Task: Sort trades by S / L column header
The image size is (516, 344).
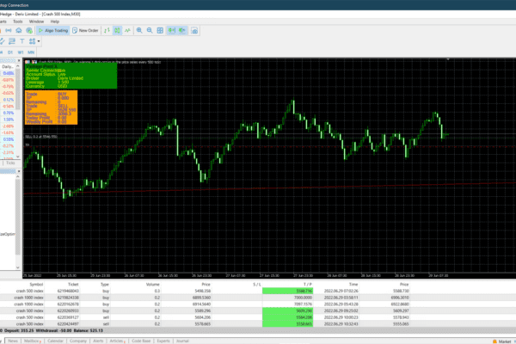Action: [257, 285]
